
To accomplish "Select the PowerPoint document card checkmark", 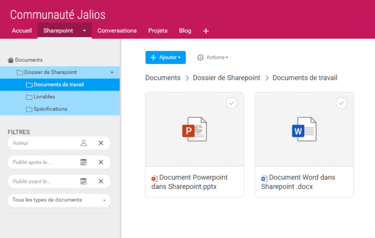I will pos(232,103).
